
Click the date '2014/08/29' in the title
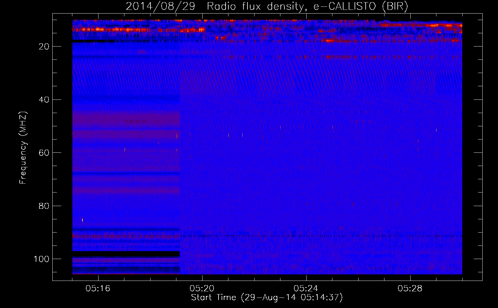(160, 6)
